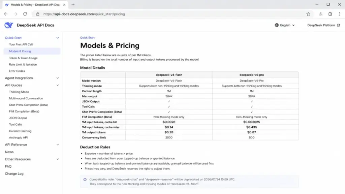Click the browser forward arrow
This screenshot has width=345, height=194.
point(15,14)
